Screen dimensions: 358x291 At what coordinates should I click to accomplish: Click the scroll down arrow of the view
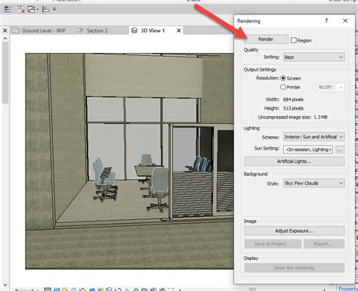tap(5, 285)
